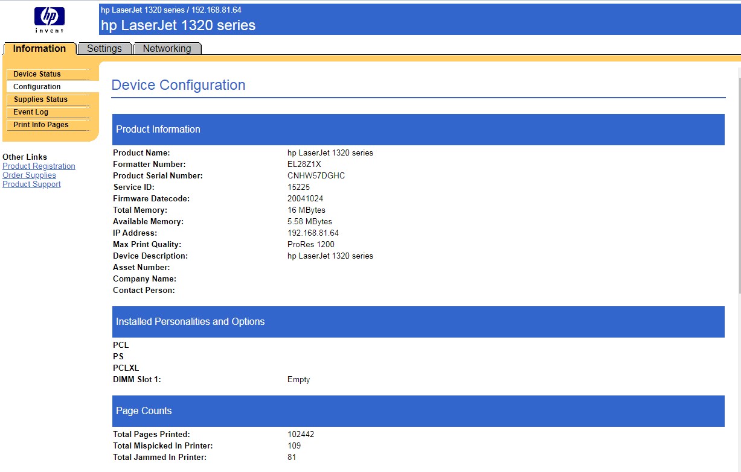
Task: Switch to the Information tab
Action: [x=39, y=49]
